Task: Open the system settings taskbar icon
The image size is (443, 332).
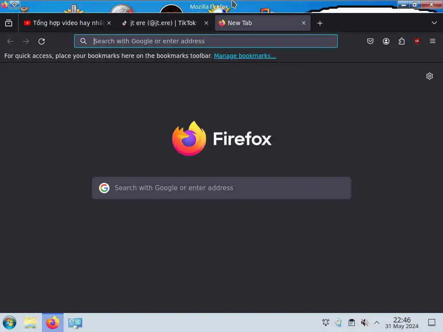Action: coord(75,322)
